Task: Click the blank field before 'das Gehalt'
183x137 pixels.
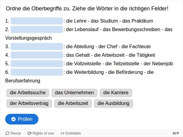Action: [37, 55]
